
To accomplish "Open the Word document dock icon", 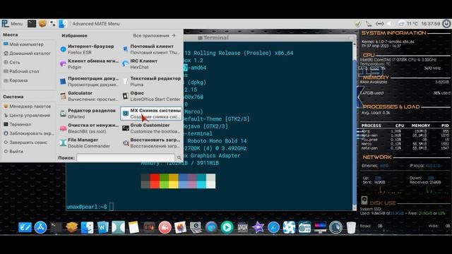I will click(x=102, y=227).
